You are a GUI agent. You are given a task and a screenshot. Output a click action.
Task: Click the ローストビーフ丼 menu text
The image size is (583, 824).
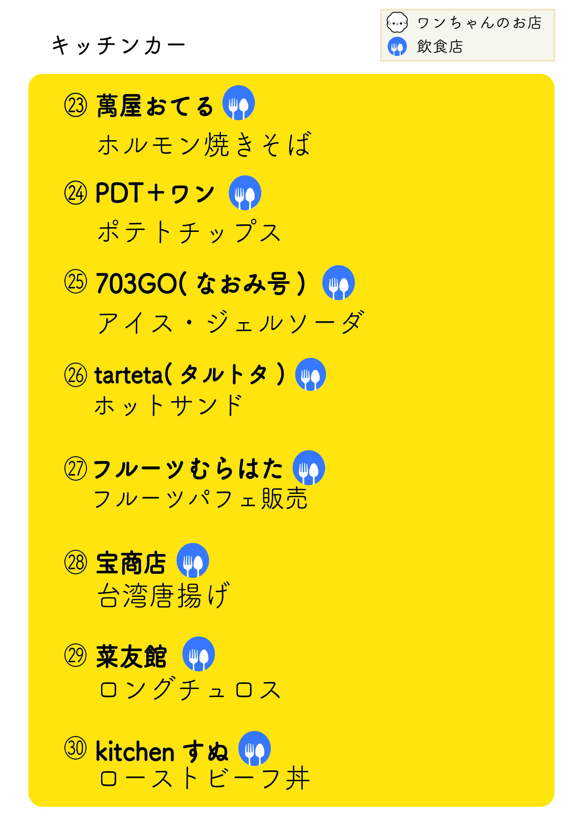pyautogui.click(x=205, y=778)
